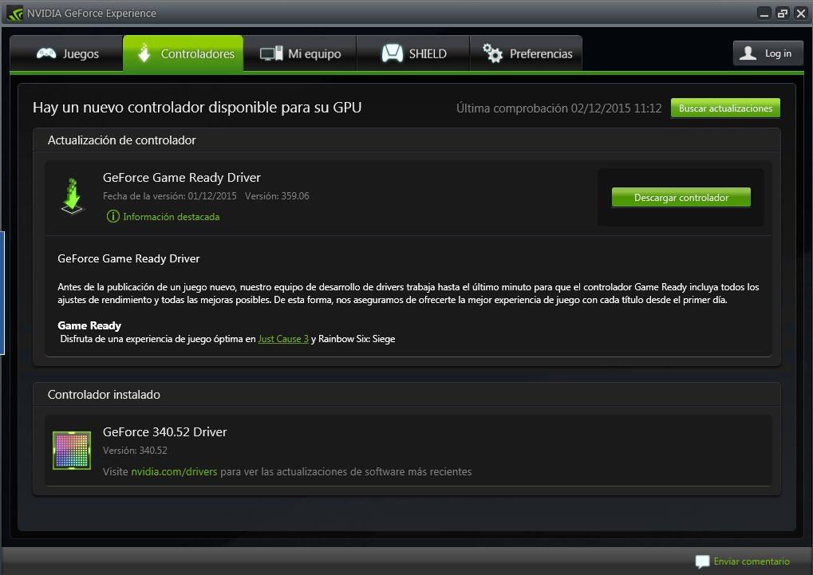Click Buscar actualizaciones button
The height and width of the screenshot is (575, 813).
[725, 108]
